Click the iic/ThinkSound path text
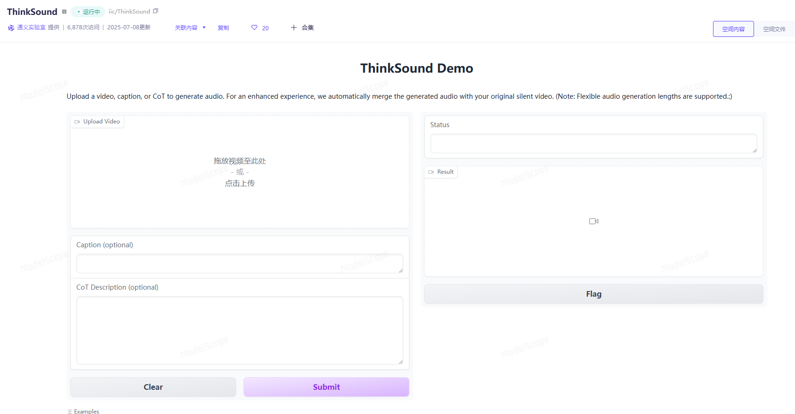Image resolution: width=795 pixels, height=414 pixels. (129, 11)
